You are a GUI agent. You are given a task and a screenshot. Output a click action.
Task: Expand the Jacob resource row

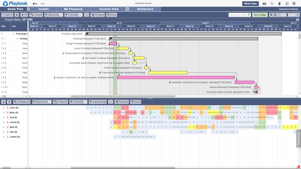point(3,122)
